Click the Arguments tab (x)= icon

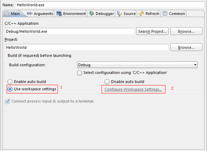pyautogui.click(x=30, y=14)
